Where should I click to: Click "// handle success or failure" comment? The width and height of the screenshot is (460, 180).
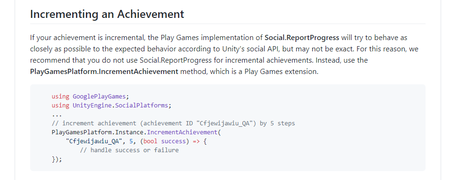[x=129, y=150]
